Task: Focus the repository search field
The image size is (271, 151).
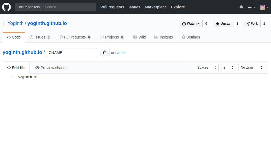Action: [x=69, y=7]
